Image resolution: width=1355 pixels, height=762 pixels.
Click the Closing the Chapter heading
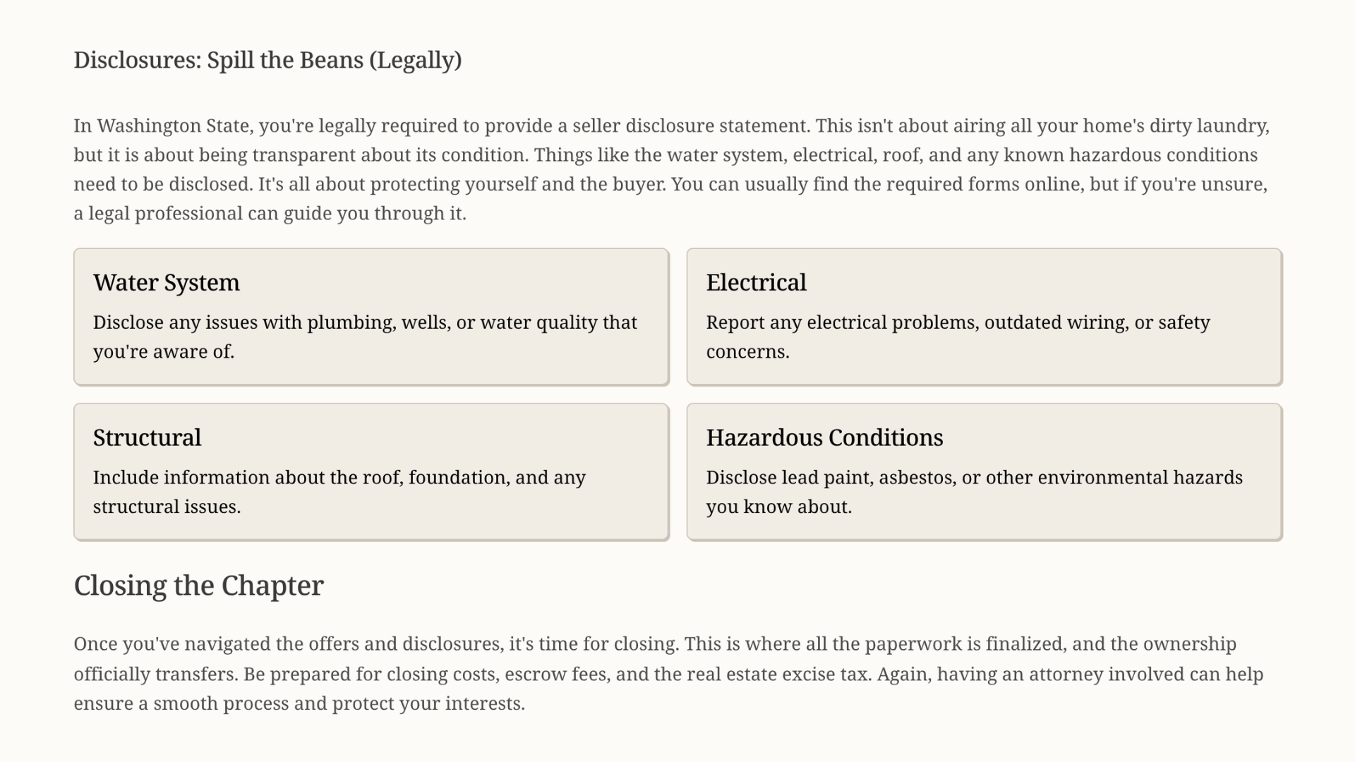tap(198, 586)
